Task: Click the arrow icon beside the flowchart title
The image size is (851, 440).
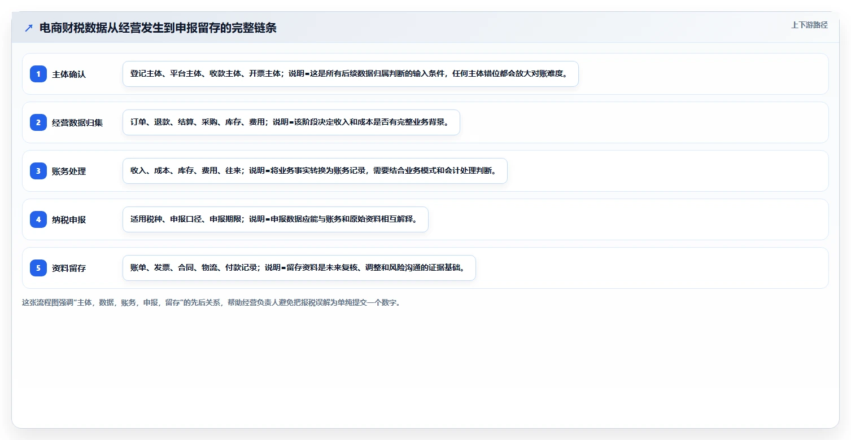Action: (29, 28)
